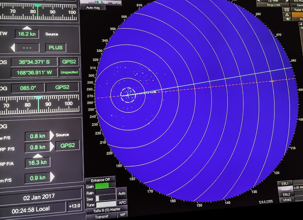This screenshot has width=303, height=220.
Task: Expand arrow beside 0.8 kn bow P/S
Action: pyautogui.click(x=52, y=135)
